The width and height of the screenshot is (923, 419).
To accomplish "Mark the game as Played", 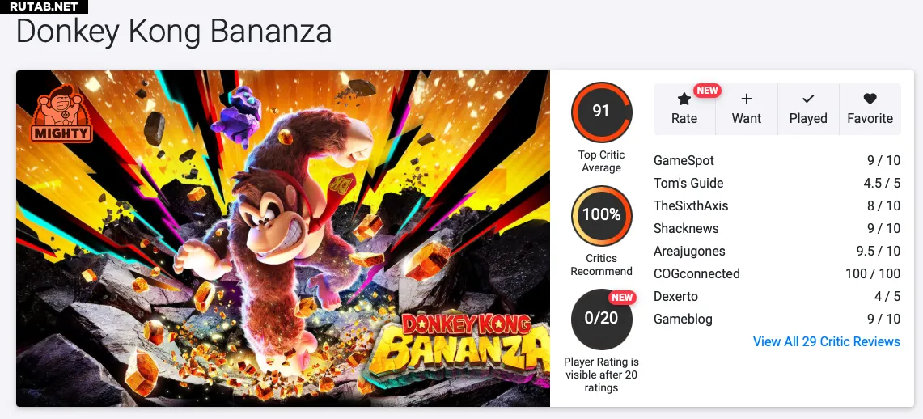I will tap(808, 109).
